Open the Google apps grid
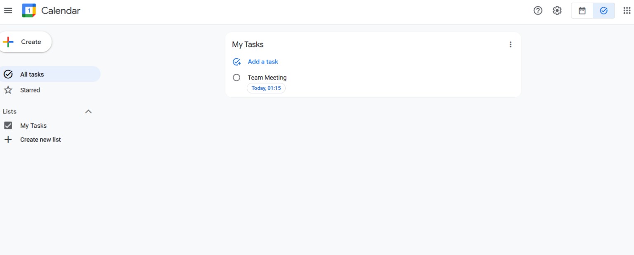Image resolution: width=634 pixels, height=255 pixels. 627,10
